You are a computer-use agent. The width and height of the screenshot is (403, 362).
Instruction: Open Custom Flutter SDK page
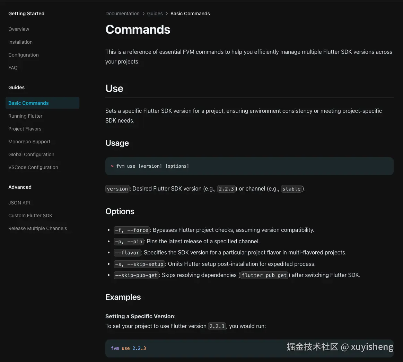click(30, 216)
